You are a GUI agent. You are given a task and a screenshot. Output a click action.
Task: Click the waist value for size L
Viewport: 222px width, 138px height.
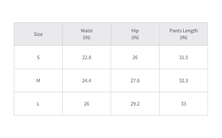point(87,104)
